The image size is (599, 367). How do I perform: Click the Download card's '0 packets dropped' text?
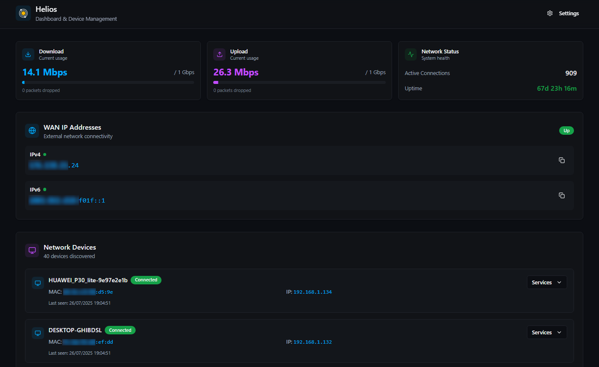pyautogui.click(x=41, y=90)
